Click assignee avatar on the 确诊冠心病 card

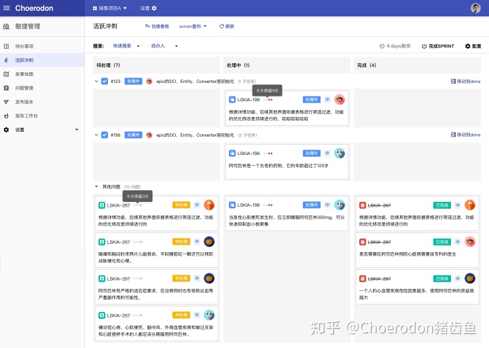click(209, 315)
